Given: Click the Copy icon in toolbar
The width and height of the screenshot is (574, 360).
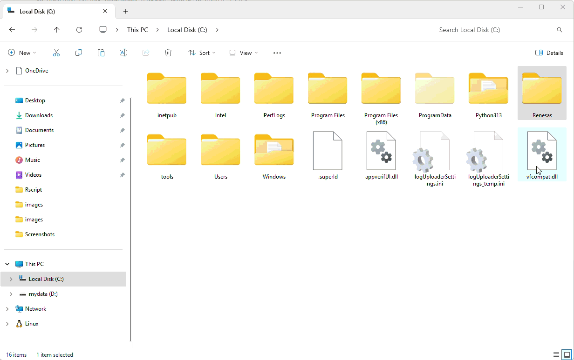Looking at the screenshot, I should point(79,53).
